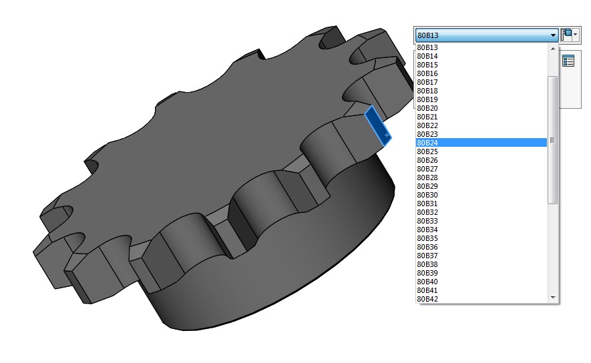Select the 80B41 entry
591x363 pixels.
[x=481, y=290]
